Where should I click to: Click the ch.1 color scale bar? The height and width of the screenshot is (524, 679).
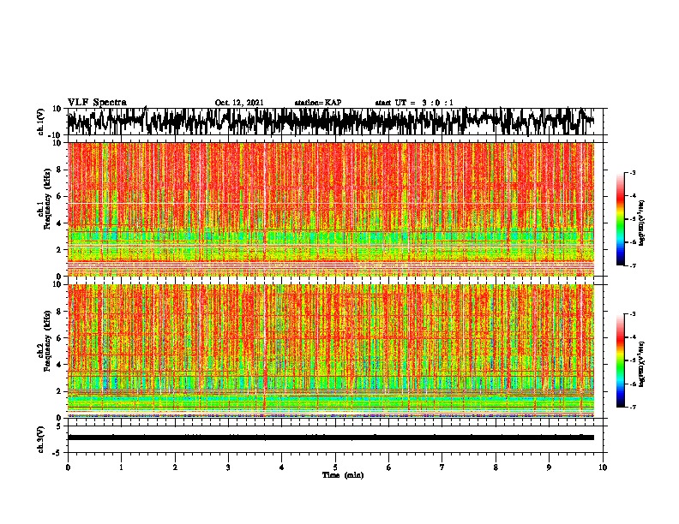point(621,219)
